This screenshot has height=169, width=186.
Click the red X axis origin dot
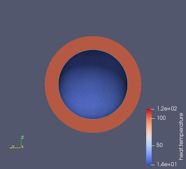(21, 148)
